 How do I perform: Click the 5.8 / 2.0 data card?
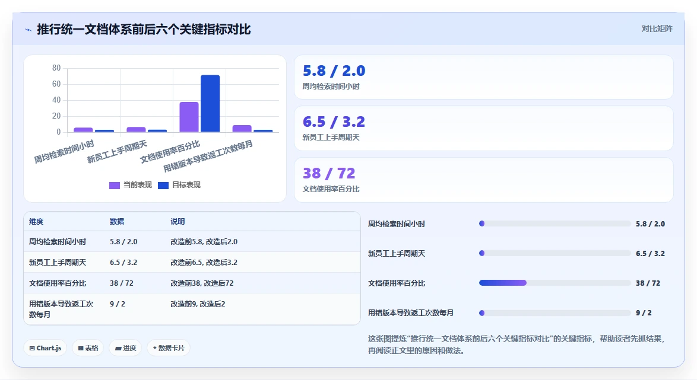tap(484, 77)
